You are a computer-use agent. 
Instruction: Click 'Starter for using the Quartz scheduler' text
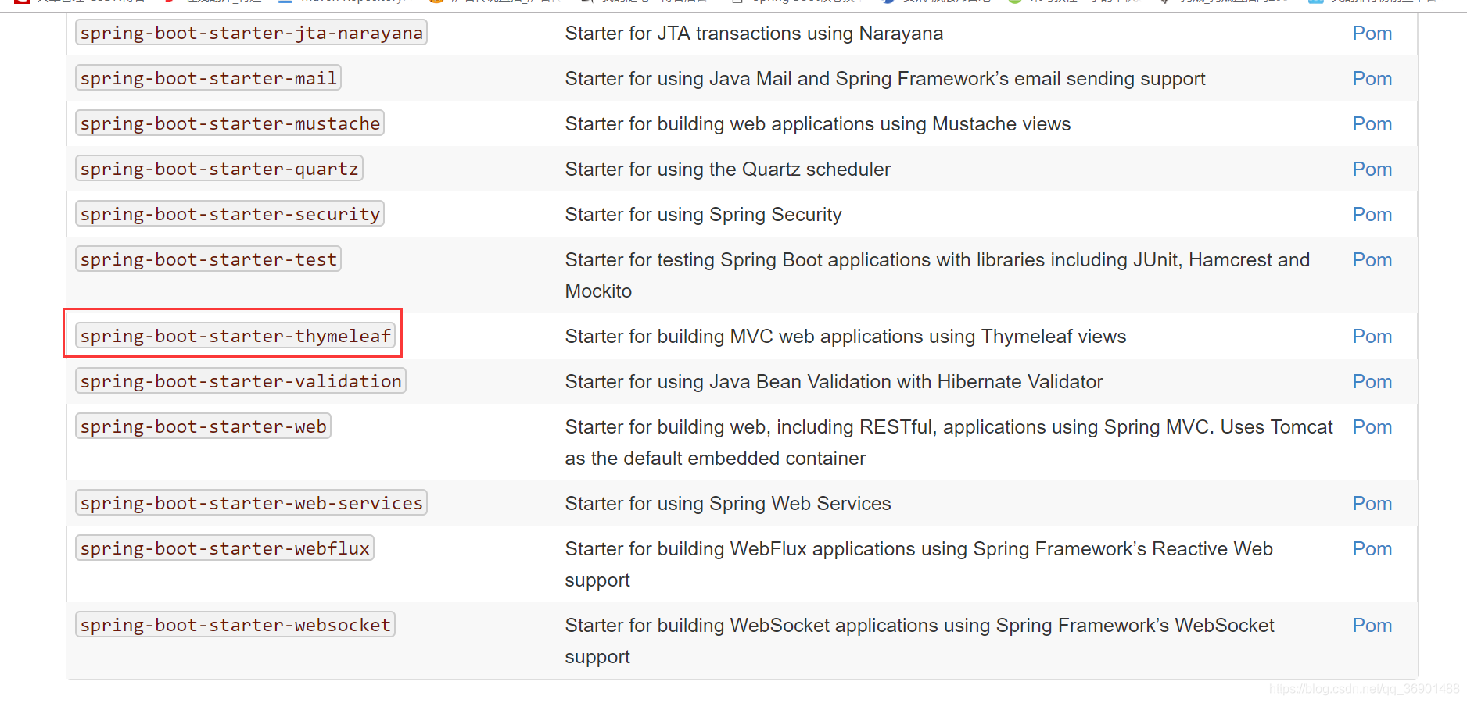[728, 170]
